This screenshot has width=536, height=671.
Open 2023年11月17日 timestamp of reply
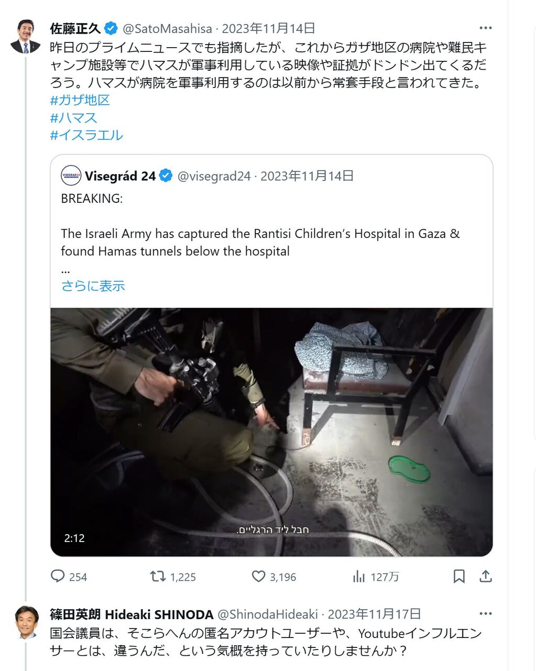point(374,614)
